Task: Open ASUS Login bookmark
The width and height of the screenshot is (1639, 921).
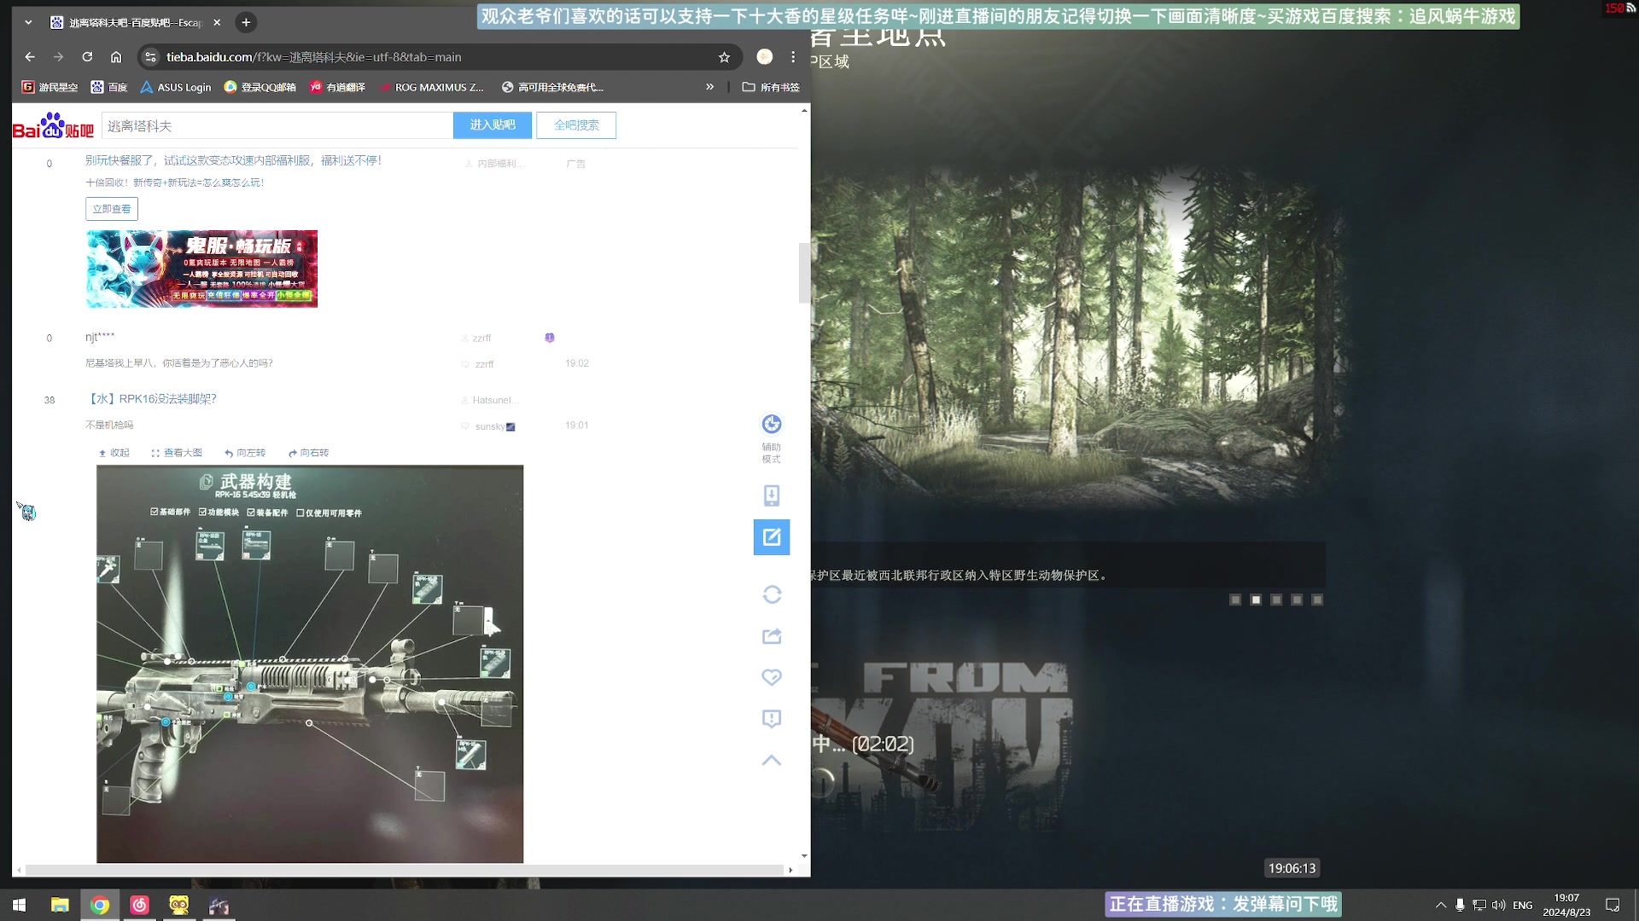Action: coord(176,87)
